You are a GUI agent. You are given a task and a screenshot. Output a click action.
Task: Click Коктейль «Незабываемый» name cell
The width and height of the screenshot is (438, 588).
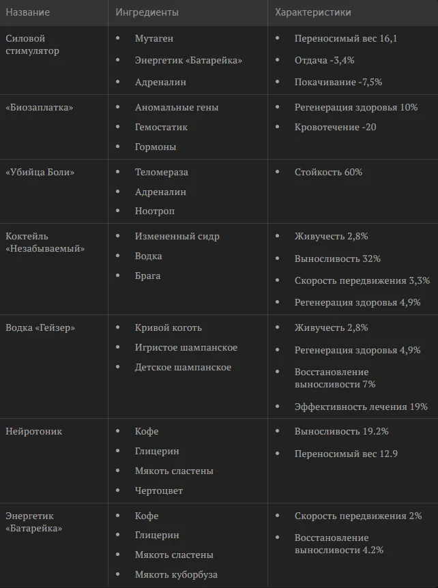[x=45, y=242]
